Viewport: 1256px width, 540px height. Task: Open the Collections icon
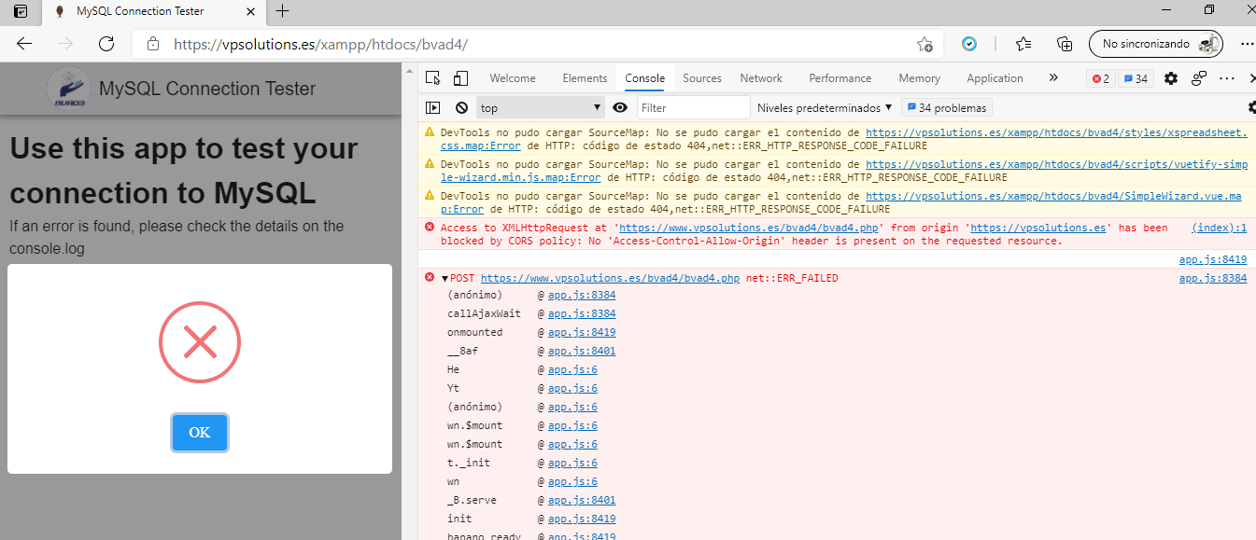tap(1064, 44)
